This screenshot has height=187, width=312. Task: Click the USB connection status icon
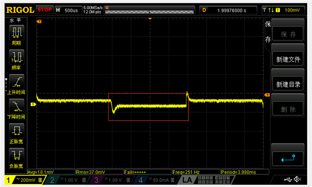click(x=288, y=180)
